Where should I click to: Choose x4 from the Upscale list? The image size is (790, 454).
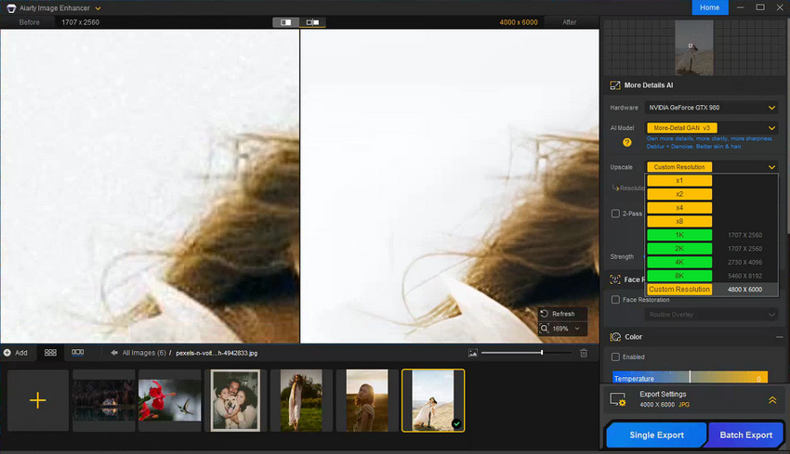click(679, 208)
